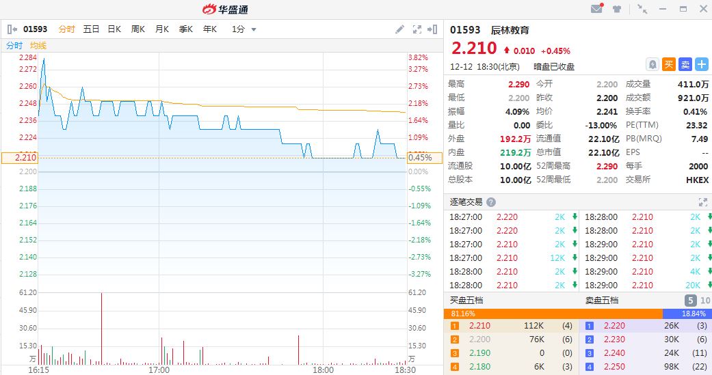Screen dimensions: 712x375
Task: Select the 五日 chart tab
Action: click(91, 29)
